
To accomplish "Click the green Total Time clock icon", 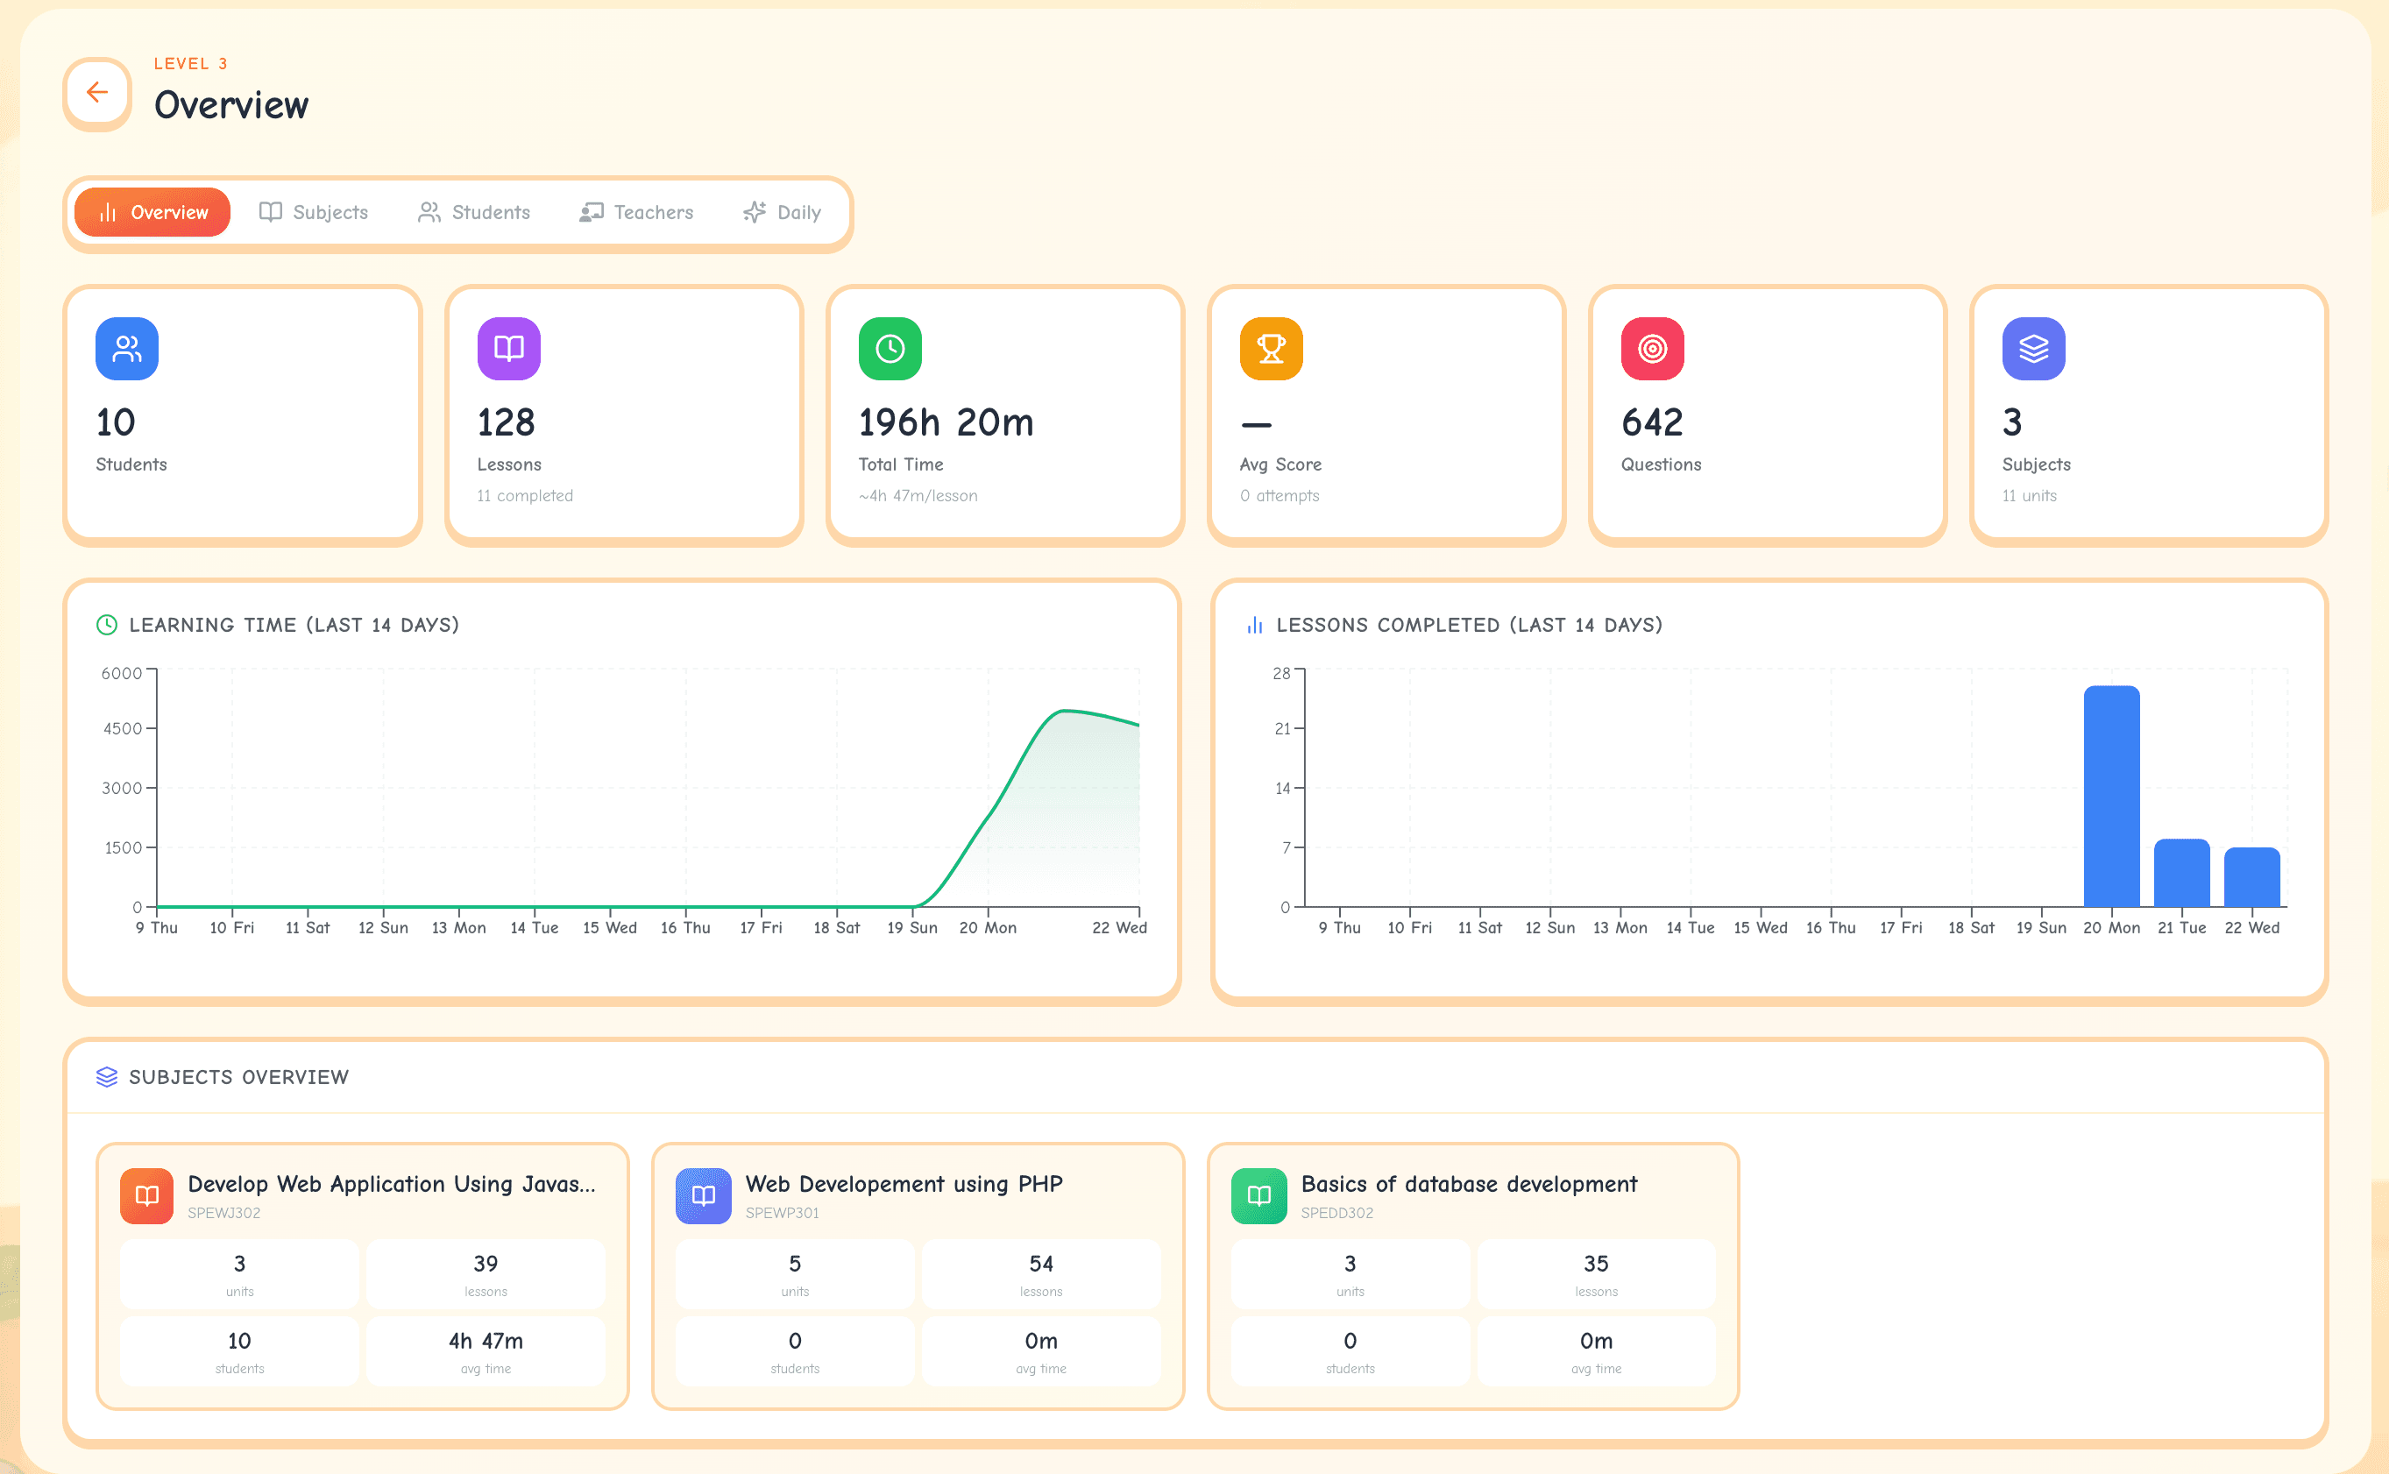I will click(890, 349).
